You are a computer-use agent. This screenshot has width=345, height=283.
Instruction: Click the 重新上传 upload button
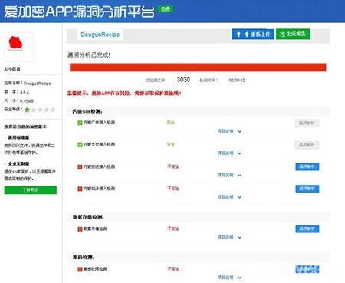[x=253, y=35]
